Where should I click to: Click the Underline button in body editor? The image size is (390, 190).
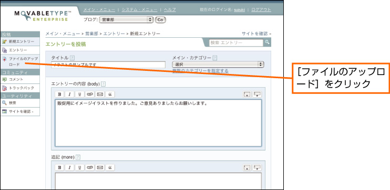[79, 94]
